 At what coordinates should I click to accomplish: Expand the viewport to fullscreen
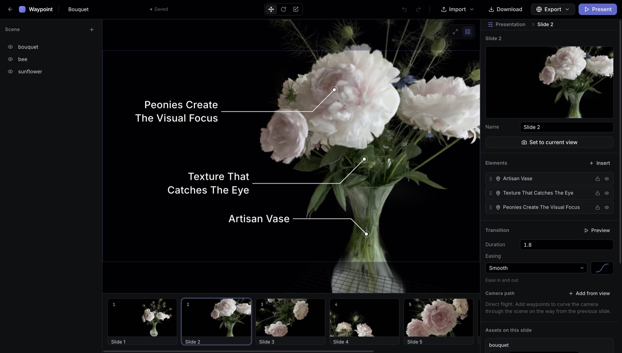click(455, 32)
